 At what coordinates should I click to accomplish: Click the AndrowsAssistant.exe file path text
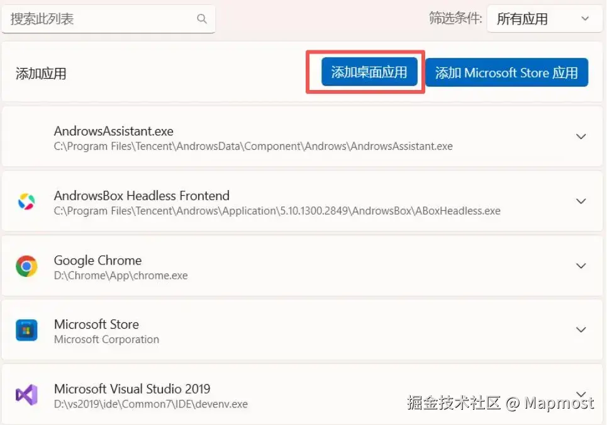pos(253,146)
